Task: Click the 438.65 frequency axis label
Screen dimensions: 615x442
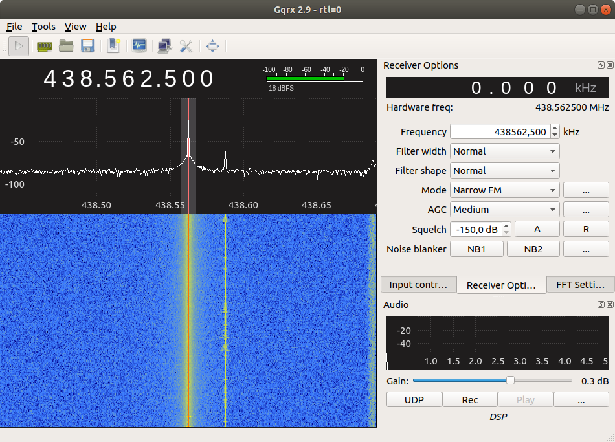Action: (316, 205)
